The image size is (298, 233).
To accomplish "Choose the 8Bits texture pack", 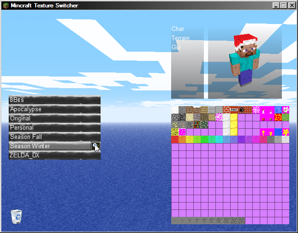I will click(x=55, y=100).
